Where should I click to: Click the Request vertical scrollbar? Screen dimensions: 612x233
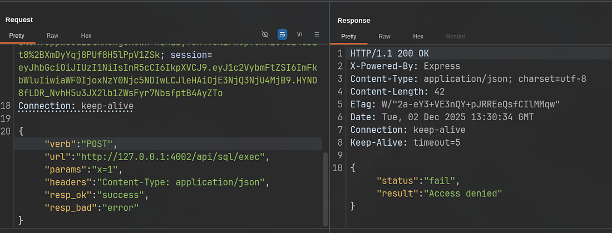click(x=325, y=189)
